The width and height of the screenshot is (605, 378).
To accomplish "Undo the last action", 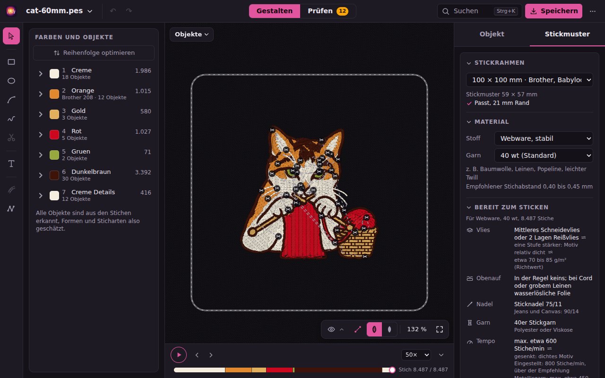I will [x=113, y=11].
